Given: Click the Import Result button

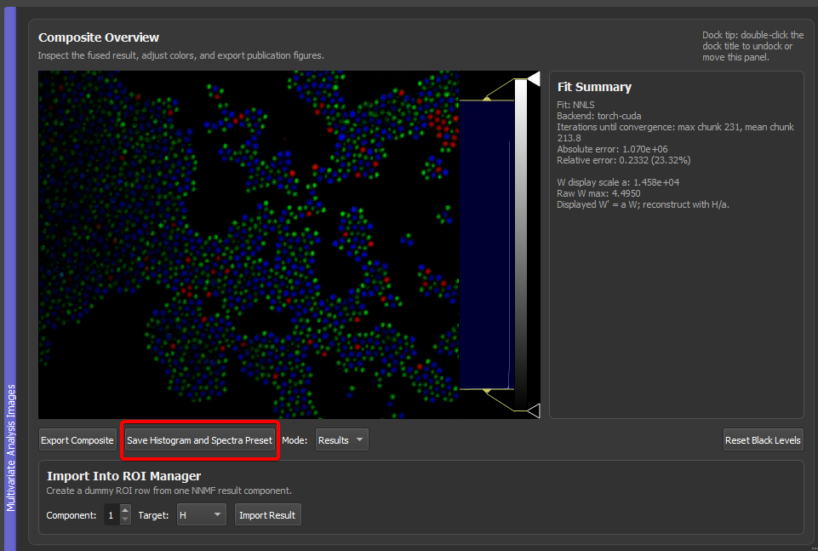Looking at the screenshot, I should point(267,515).
